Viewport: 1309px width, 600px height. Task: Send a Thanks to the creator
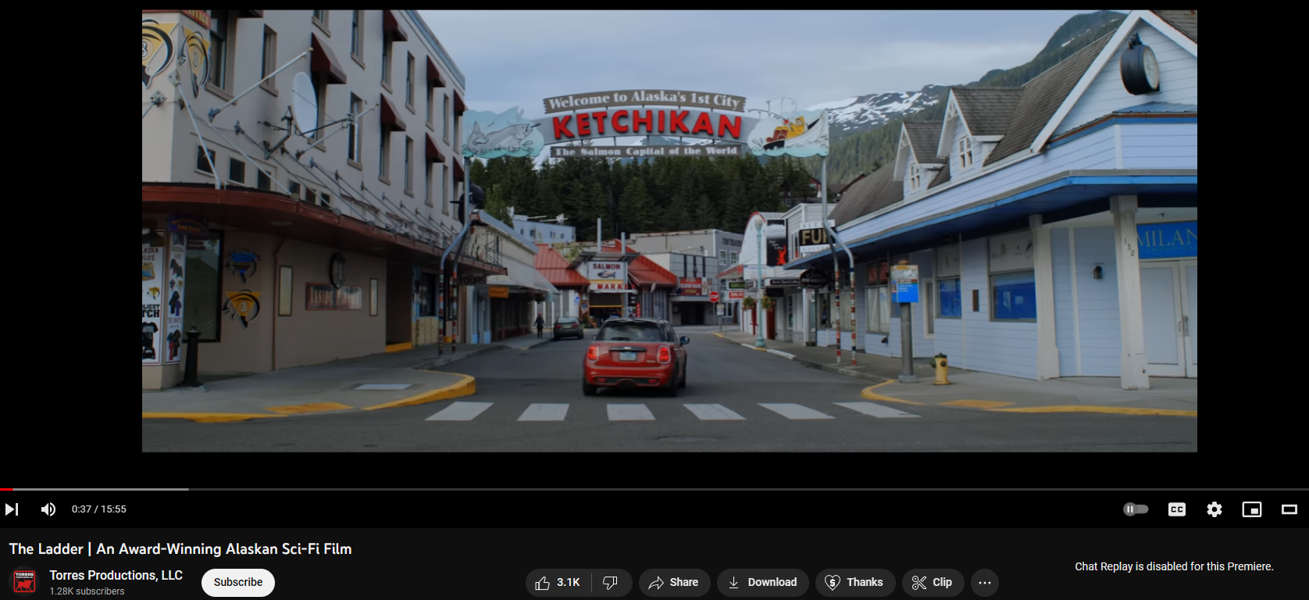coord(855,583)
